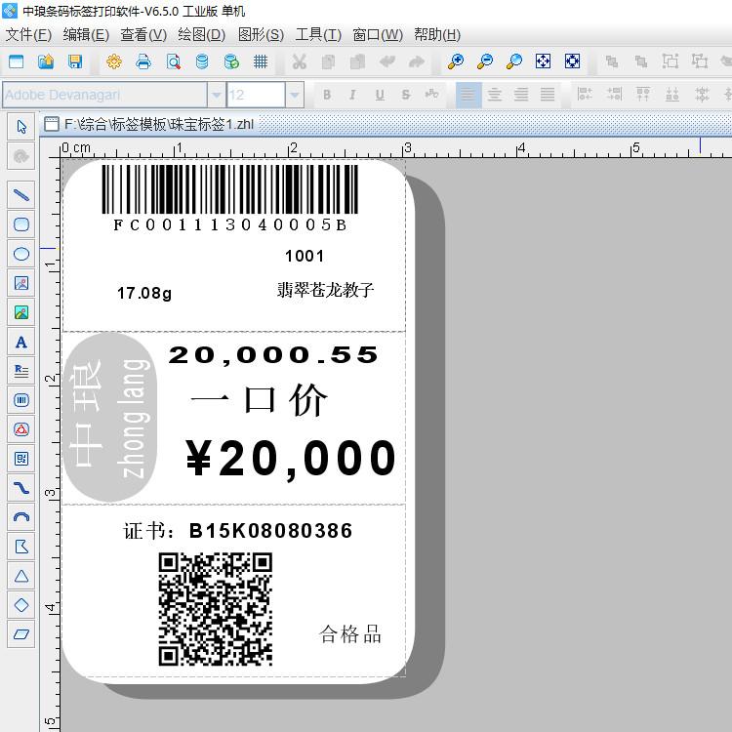Toggle Italic formatting

coord(353,95)
